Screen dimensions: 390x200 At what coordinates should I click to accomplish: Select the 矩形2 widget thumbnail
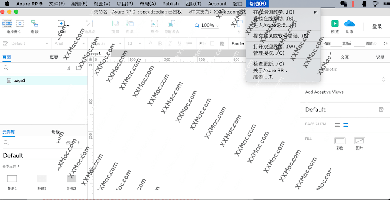tap(42, 179)
